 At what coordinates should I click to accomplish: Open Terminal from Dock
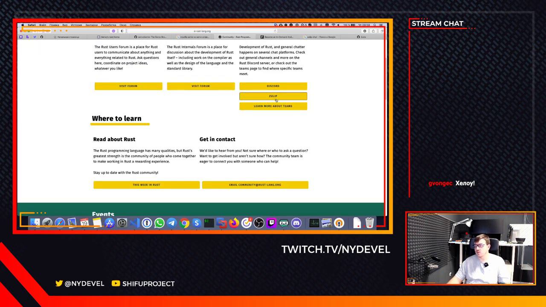point(209,223)
